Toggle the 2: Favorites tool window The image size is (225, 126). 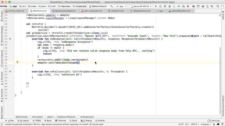tap(2, 96)
